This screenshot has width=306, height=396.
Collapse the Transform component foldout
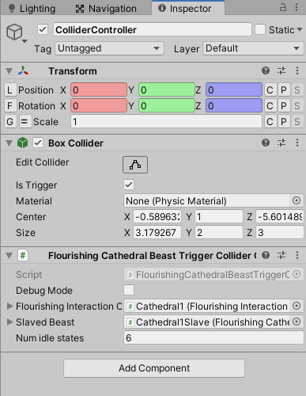click(9, 71)
